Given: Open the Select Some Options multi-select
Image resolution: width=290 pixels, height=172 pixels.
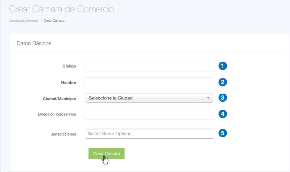Looking at the screenshot, I should coord(149,134).
